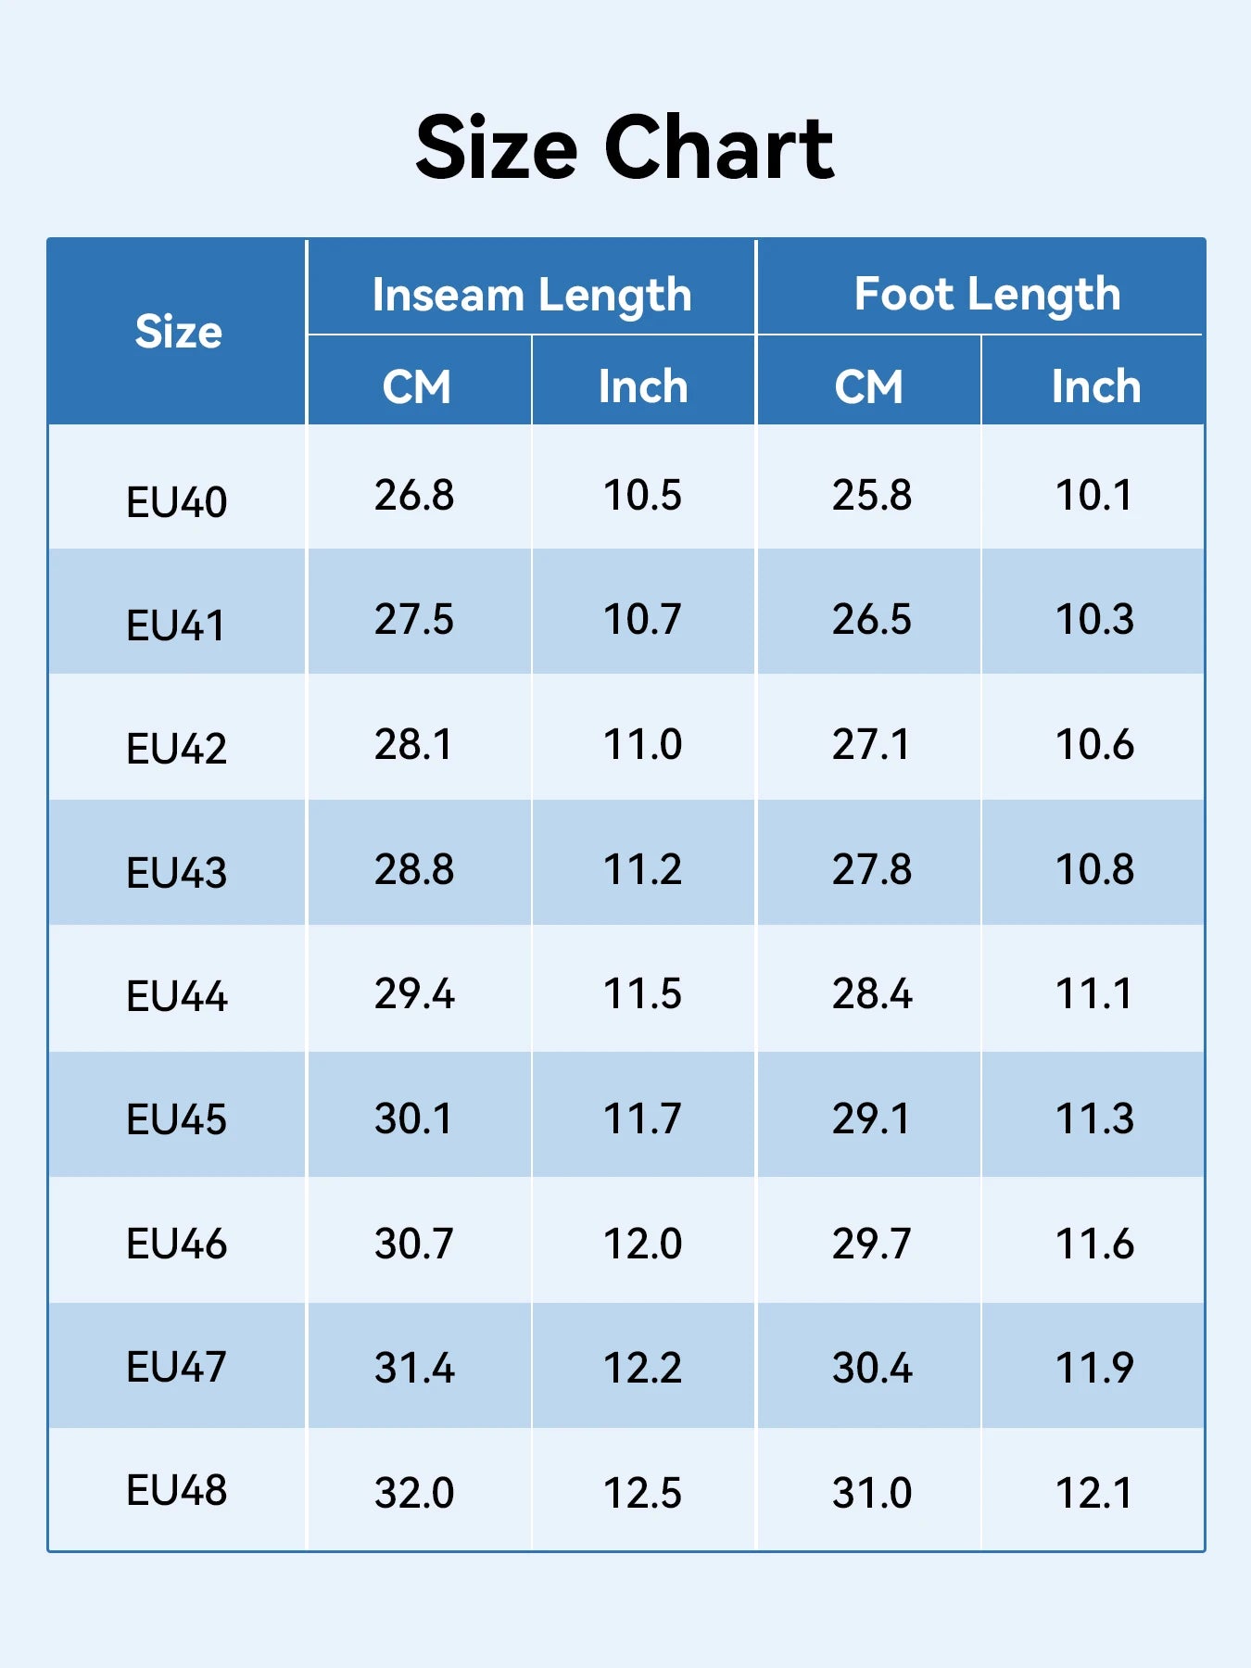Click the EU48 size label
This screenshot has width=1251, height=1668.
176,1490
